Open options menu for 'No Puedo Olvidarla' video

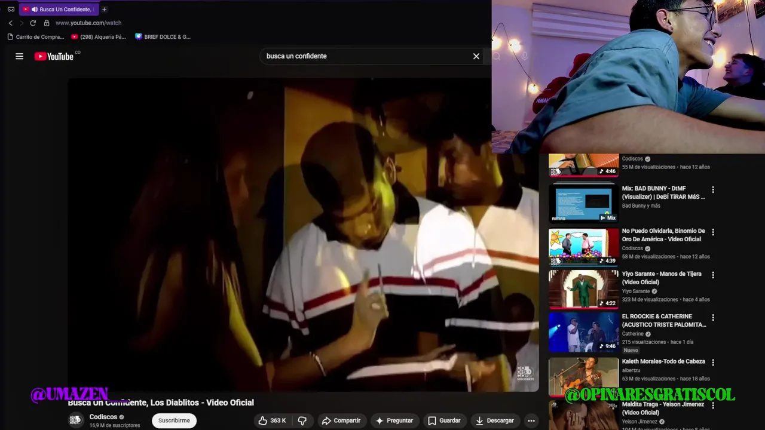712,232
